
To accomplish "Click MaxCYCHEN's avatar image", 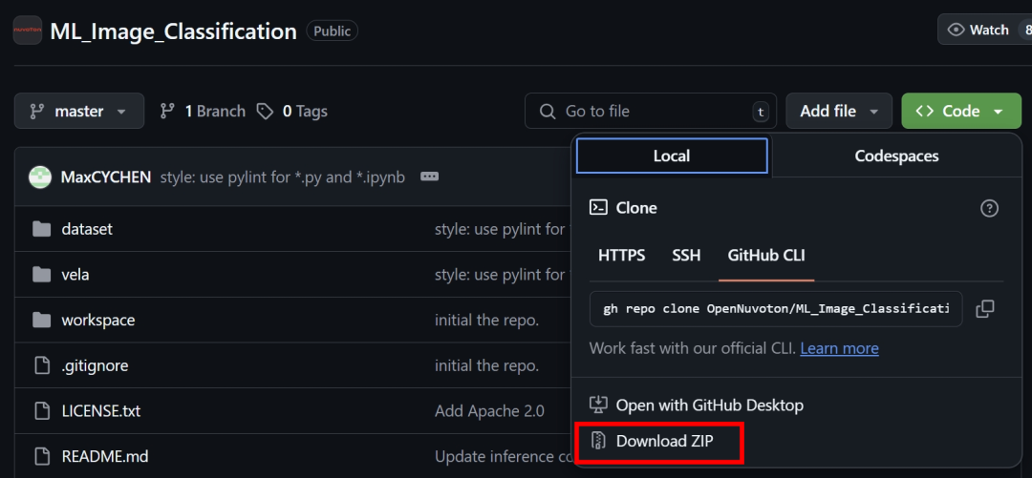I will pos(40,177).
